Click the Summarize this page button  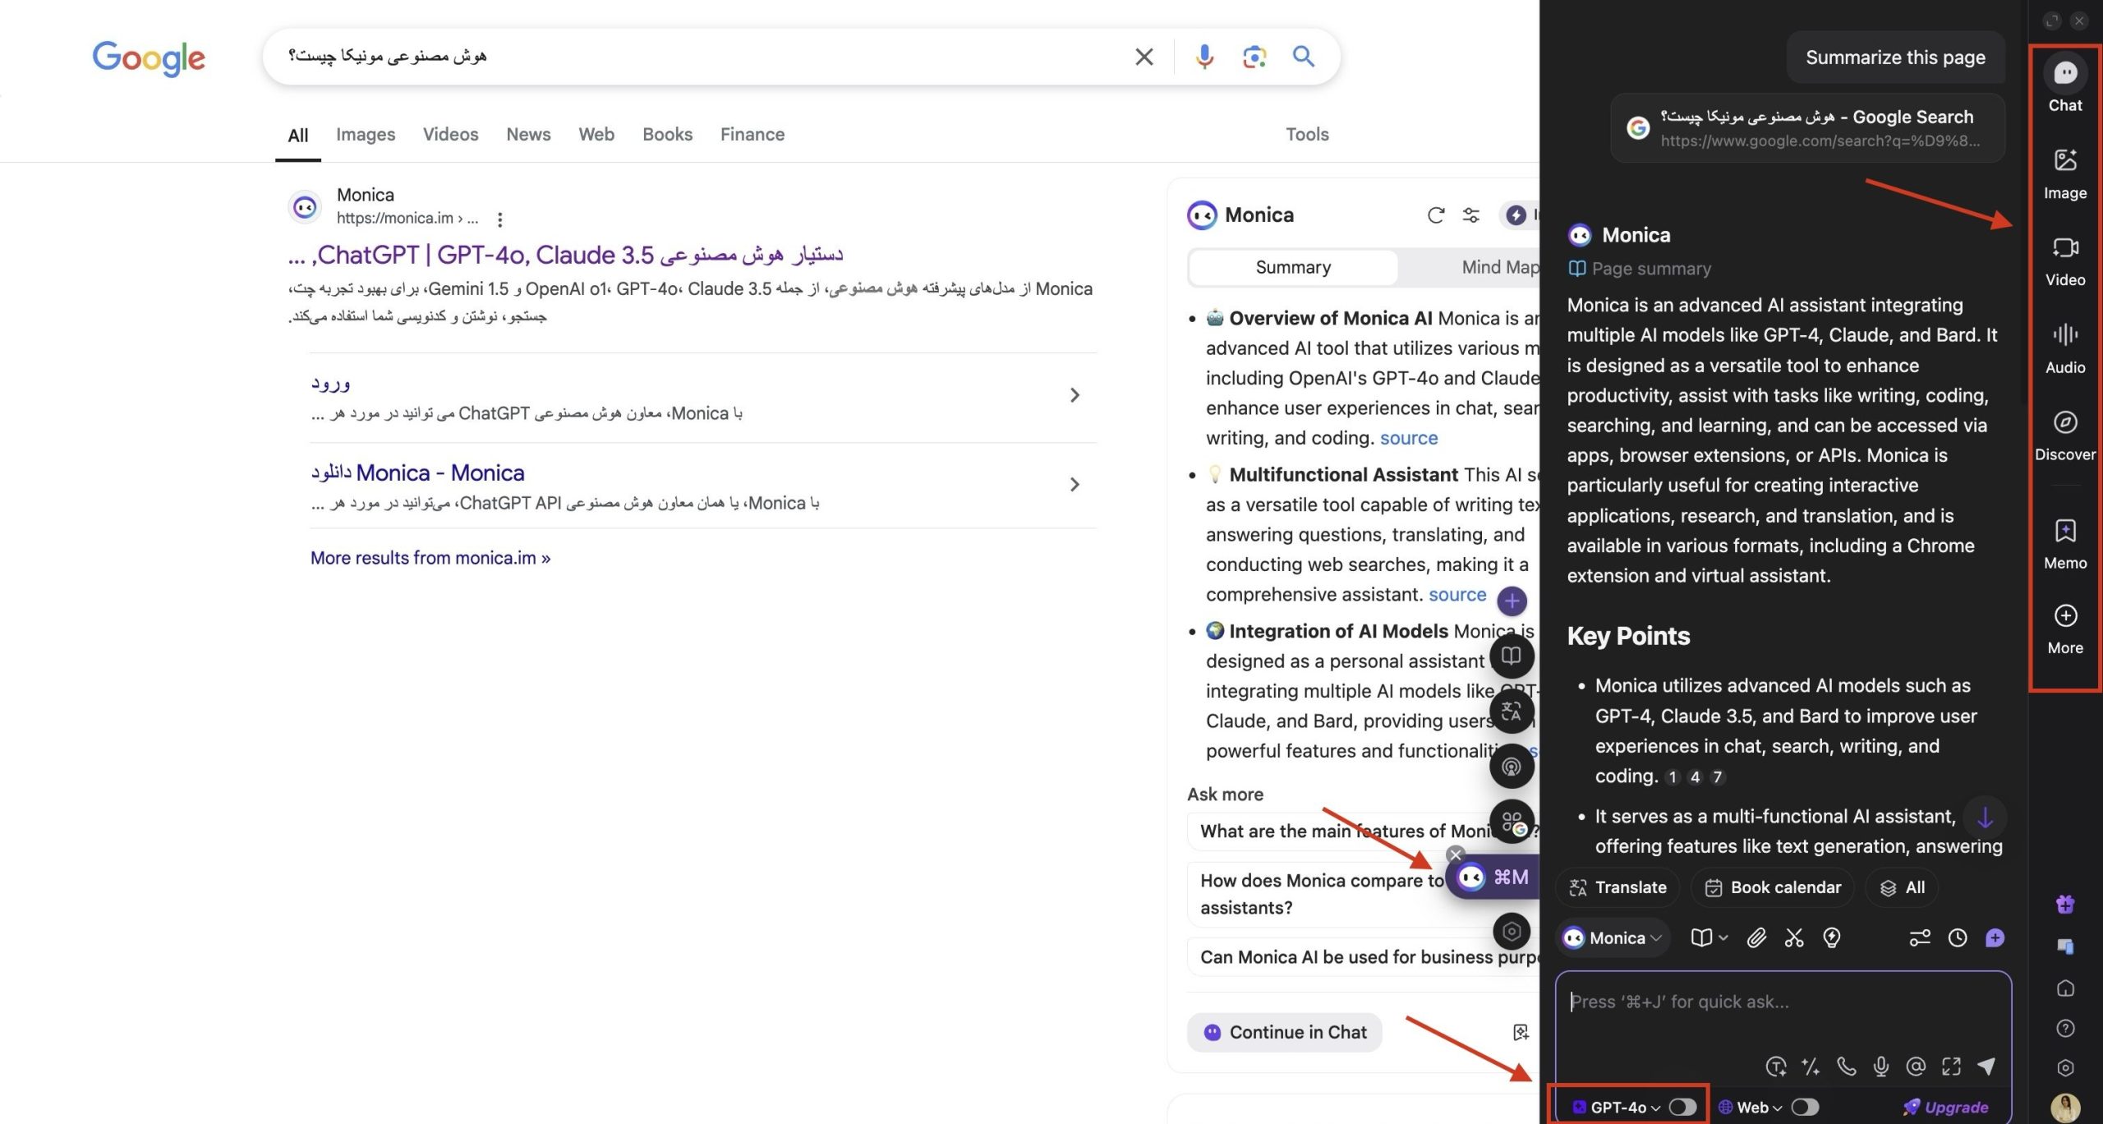coord(1894,58)
